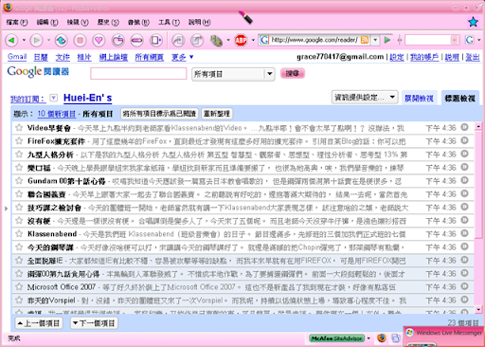Star the Video早餐會 item
Viewport: 485px width, 347px height.
coord(19,128)
